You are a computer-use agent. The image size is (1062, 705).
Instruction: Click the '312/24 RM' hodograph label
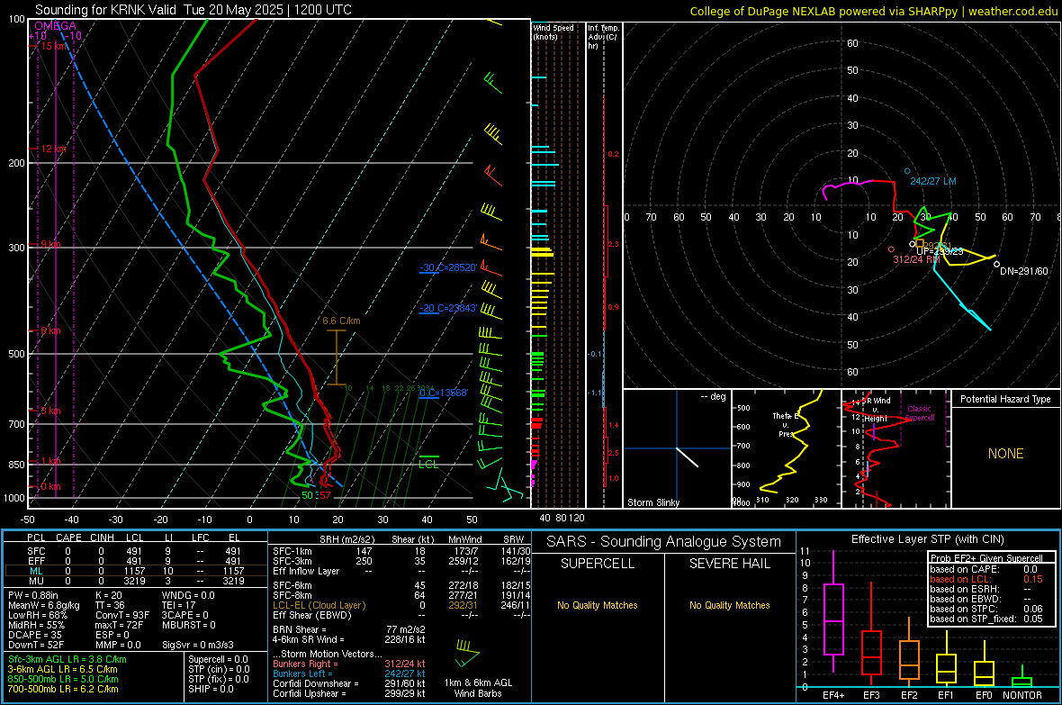(x=915, y=259)
